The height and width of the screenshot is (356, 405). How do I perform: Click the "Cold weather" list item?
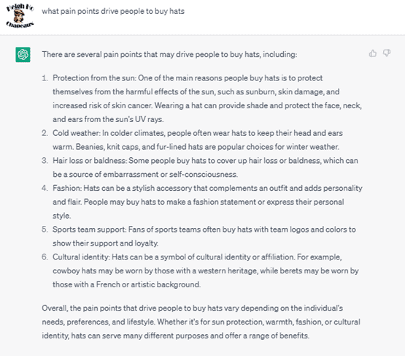click(x=198, y=140)
